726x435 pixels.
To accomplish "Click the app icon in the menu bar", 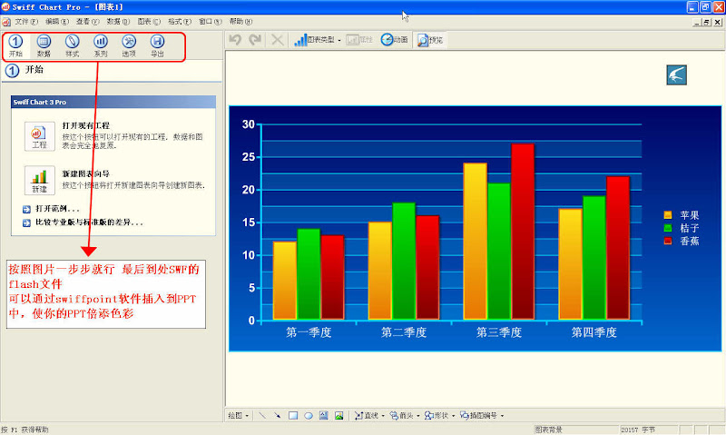I will pyautogui.click(x=6, y=22).
